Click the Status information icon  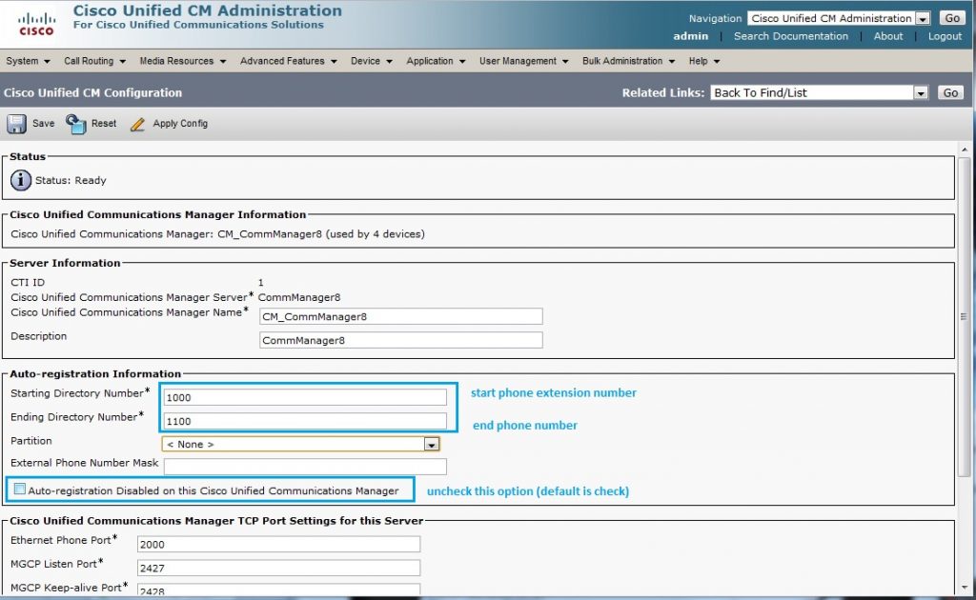tap(21, 180)
